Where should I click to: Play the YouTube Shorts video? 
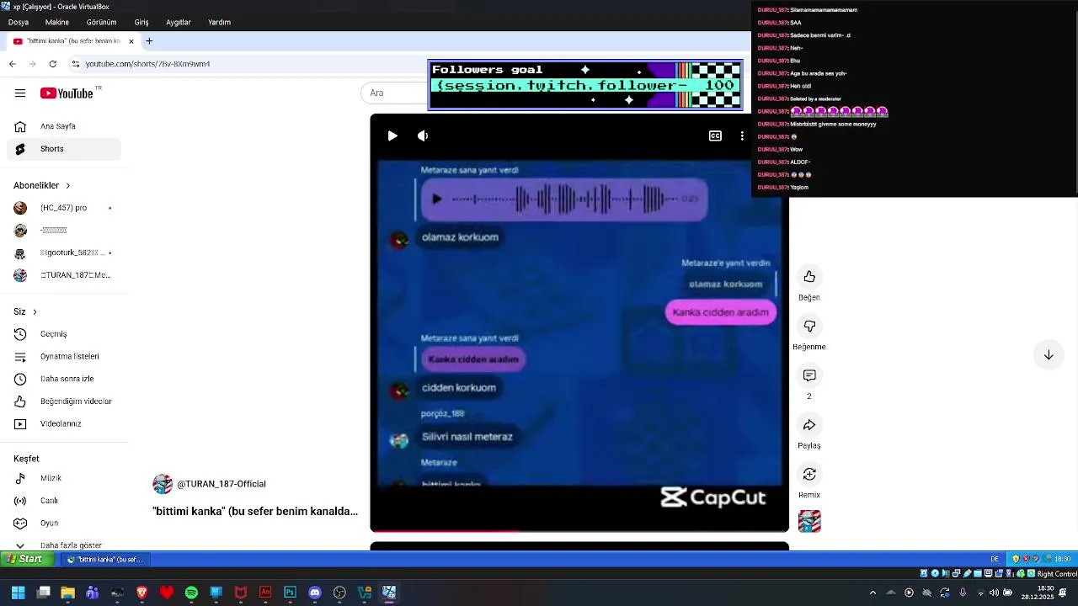click(392, 136)
